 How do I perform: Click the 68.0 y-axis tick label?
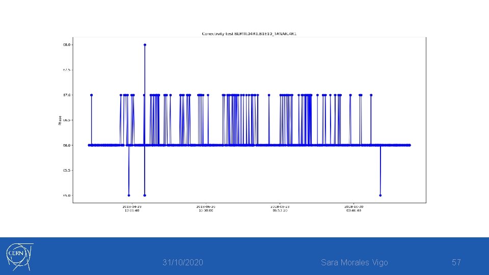tap(66, 45)
